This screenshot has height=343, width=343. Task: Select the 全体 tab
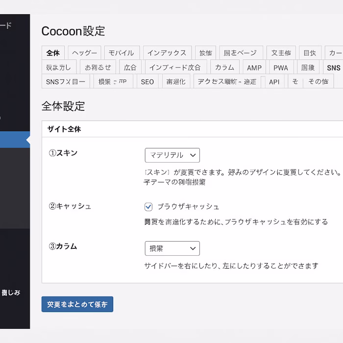click(x=53, y=53)
